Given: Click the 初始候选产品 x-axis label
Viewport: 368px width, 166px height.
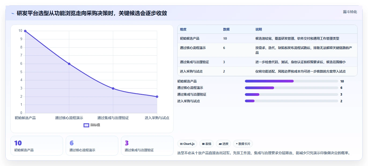Looking at the screenshot, I should click(25, 118).
